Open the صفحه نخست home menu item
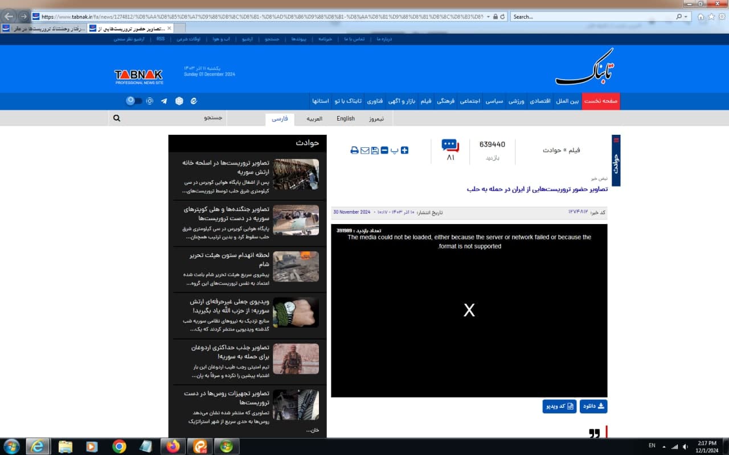Screen dimensions: 729x455 click(x=601, y=101)
